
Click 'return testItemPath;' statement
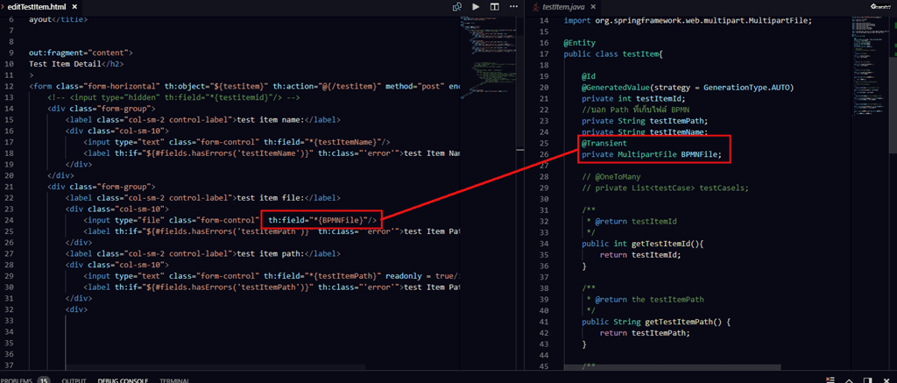645,333
